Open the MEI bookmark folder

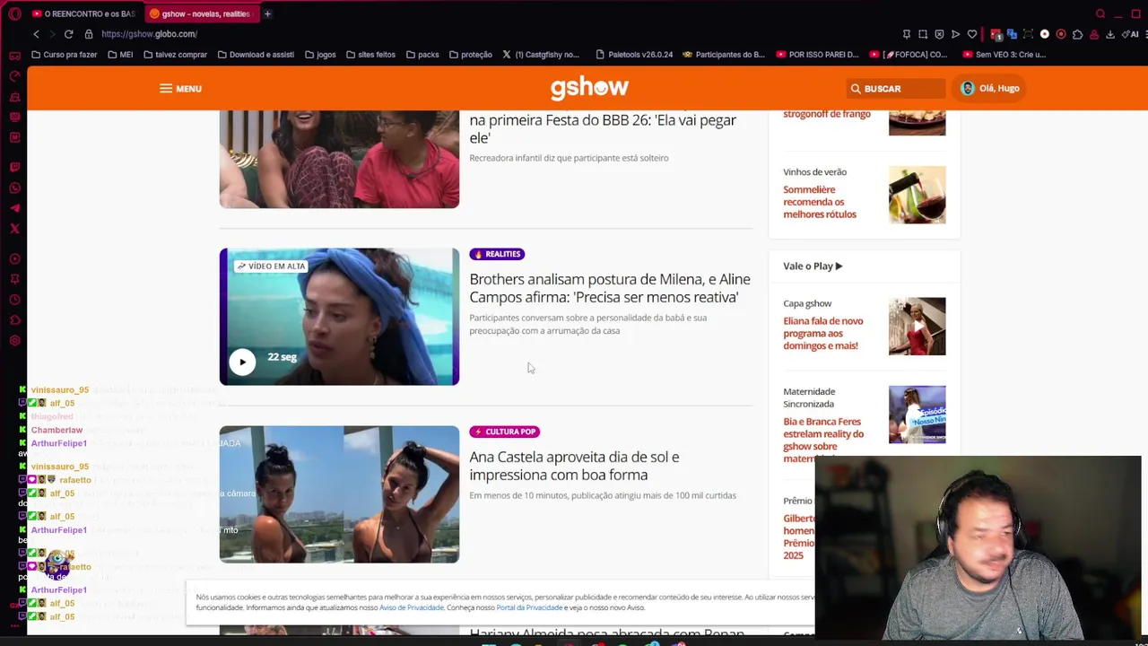click(120, 55)
